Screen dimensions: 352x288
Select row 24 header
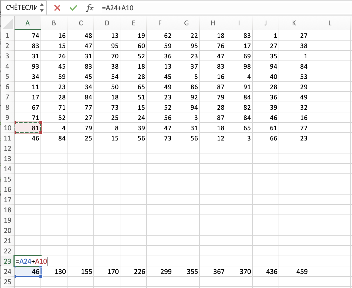(7, 272)
